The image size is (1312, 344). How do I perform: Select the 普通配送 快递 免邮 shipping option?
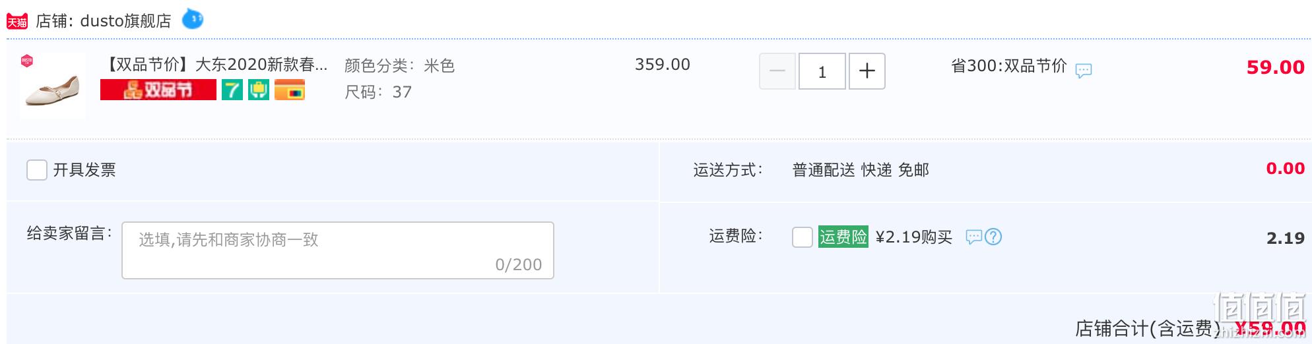pos(861,170)
